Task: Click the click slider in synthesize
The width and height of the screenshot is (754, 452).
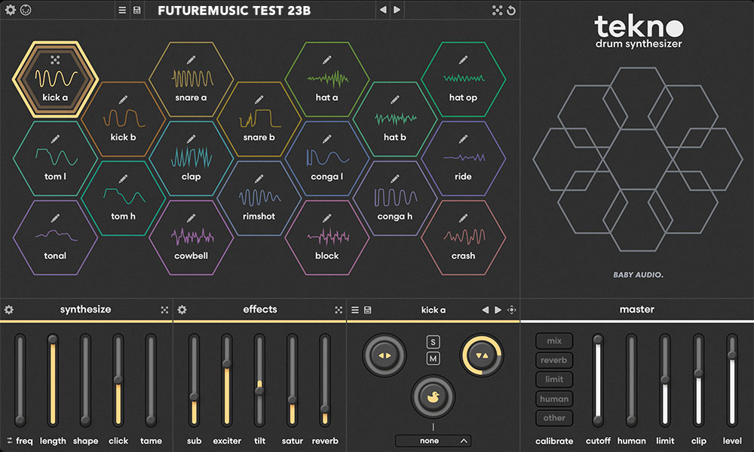Action: pyautogui.click(x=118, y=380)
